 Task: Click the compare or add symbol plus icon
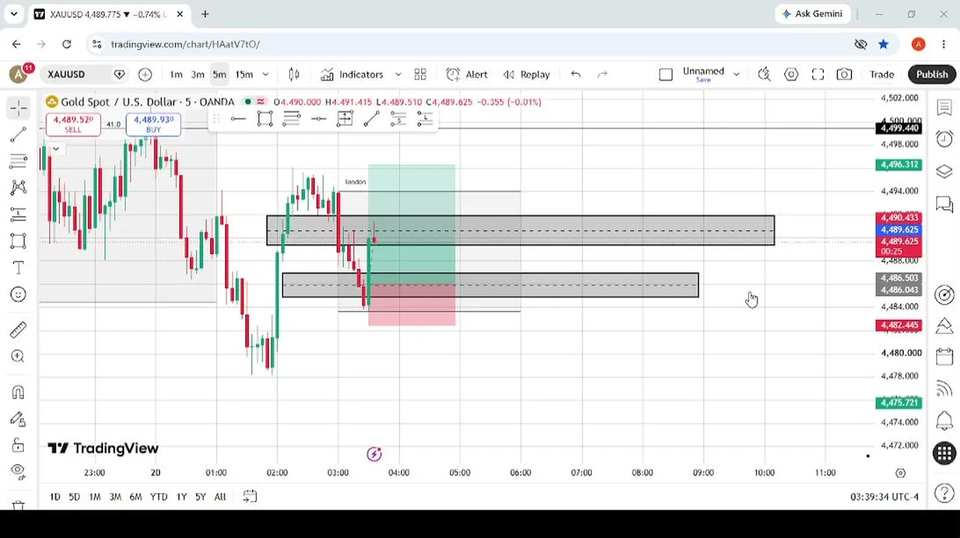pyautogui.click(x=145, y=74)
